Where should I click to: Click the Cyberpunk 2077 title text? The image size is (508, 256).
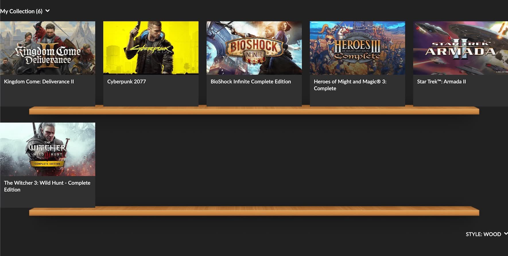(x=127, y=82)
